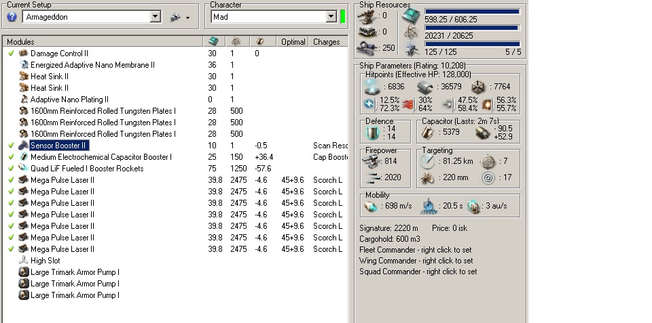Click the green character status indicator
The width and height of the screenshot is (652, 323).
[343, 17]
